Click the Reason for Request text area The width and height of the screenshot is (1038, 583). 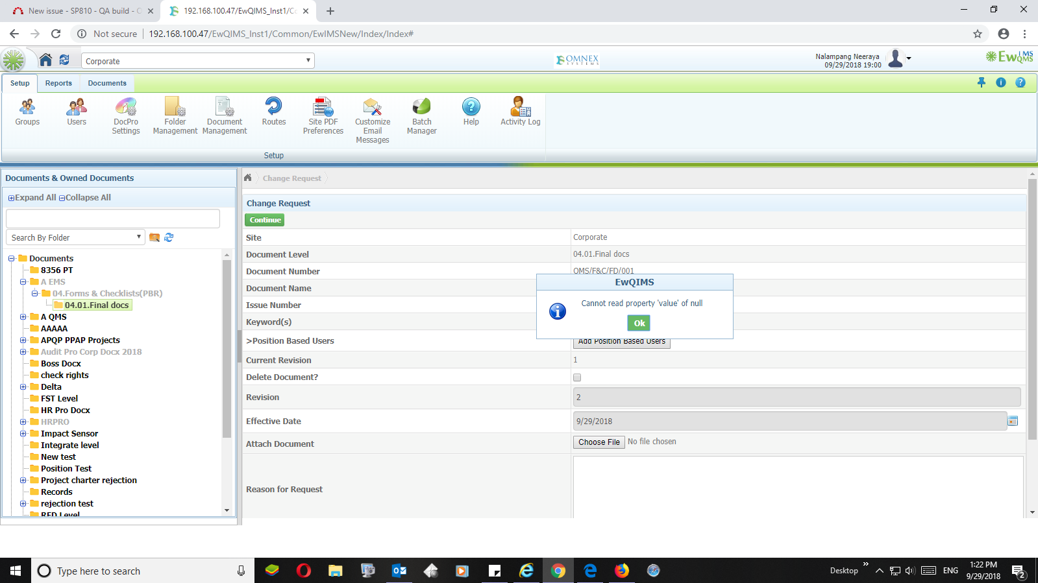pyautogui.click(x=798, y=487)
